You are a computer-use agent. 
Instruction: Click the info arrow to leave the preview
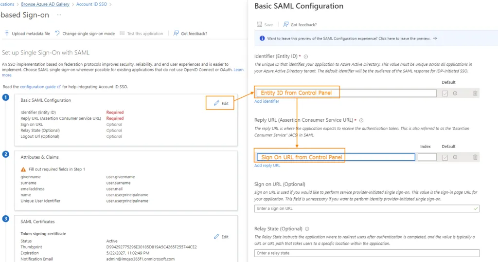[x=435, y=38]
